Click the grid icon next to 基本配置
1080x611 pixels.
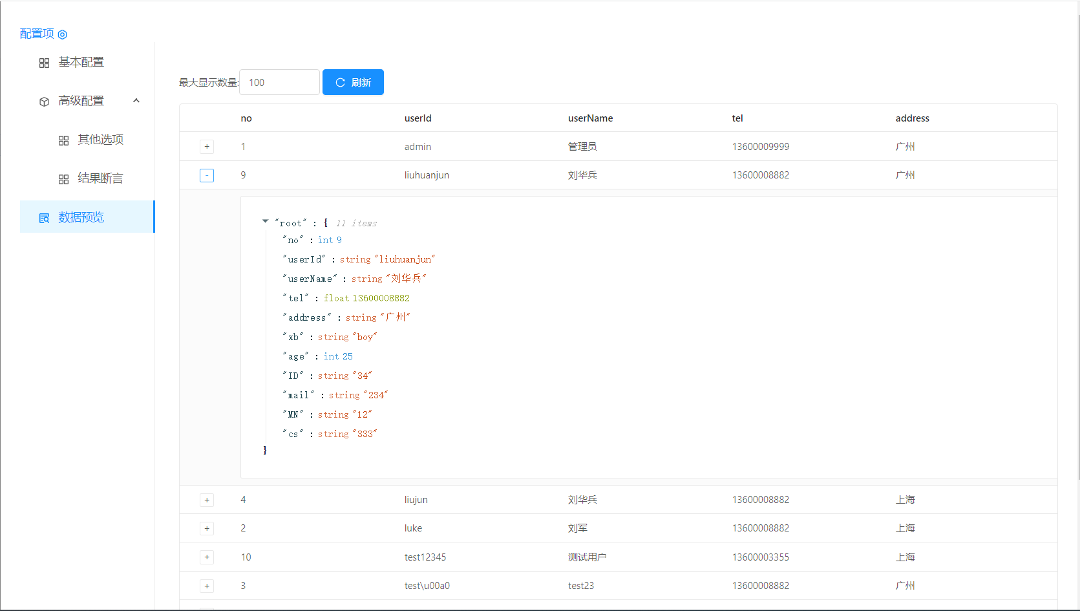[x=44, y=63]
